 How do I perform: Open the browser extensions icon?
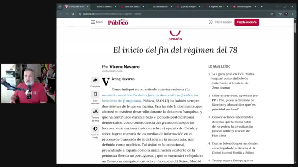coord(280,14)
